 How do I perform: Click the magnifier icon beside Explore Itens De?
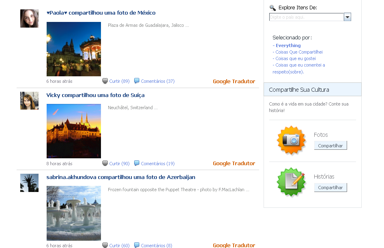(x=272, y=8)
